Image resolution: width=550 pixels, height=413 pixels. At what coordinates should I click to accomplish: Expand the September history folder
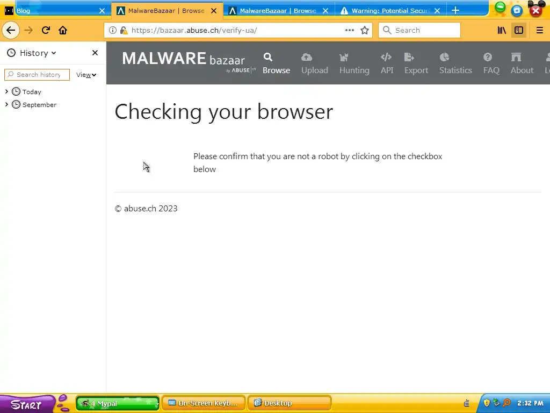[6, 105]
